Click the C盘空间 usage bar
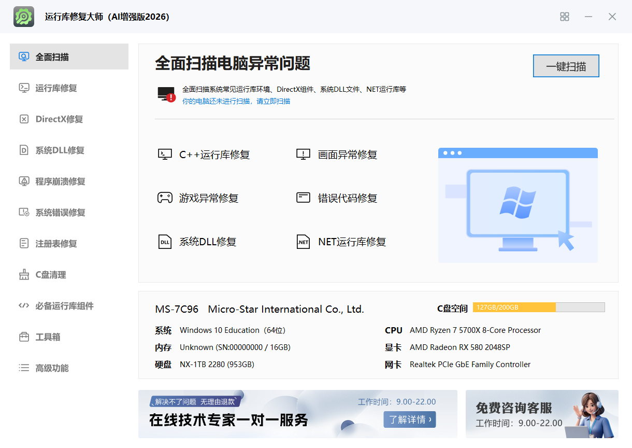 click(539, 307)
